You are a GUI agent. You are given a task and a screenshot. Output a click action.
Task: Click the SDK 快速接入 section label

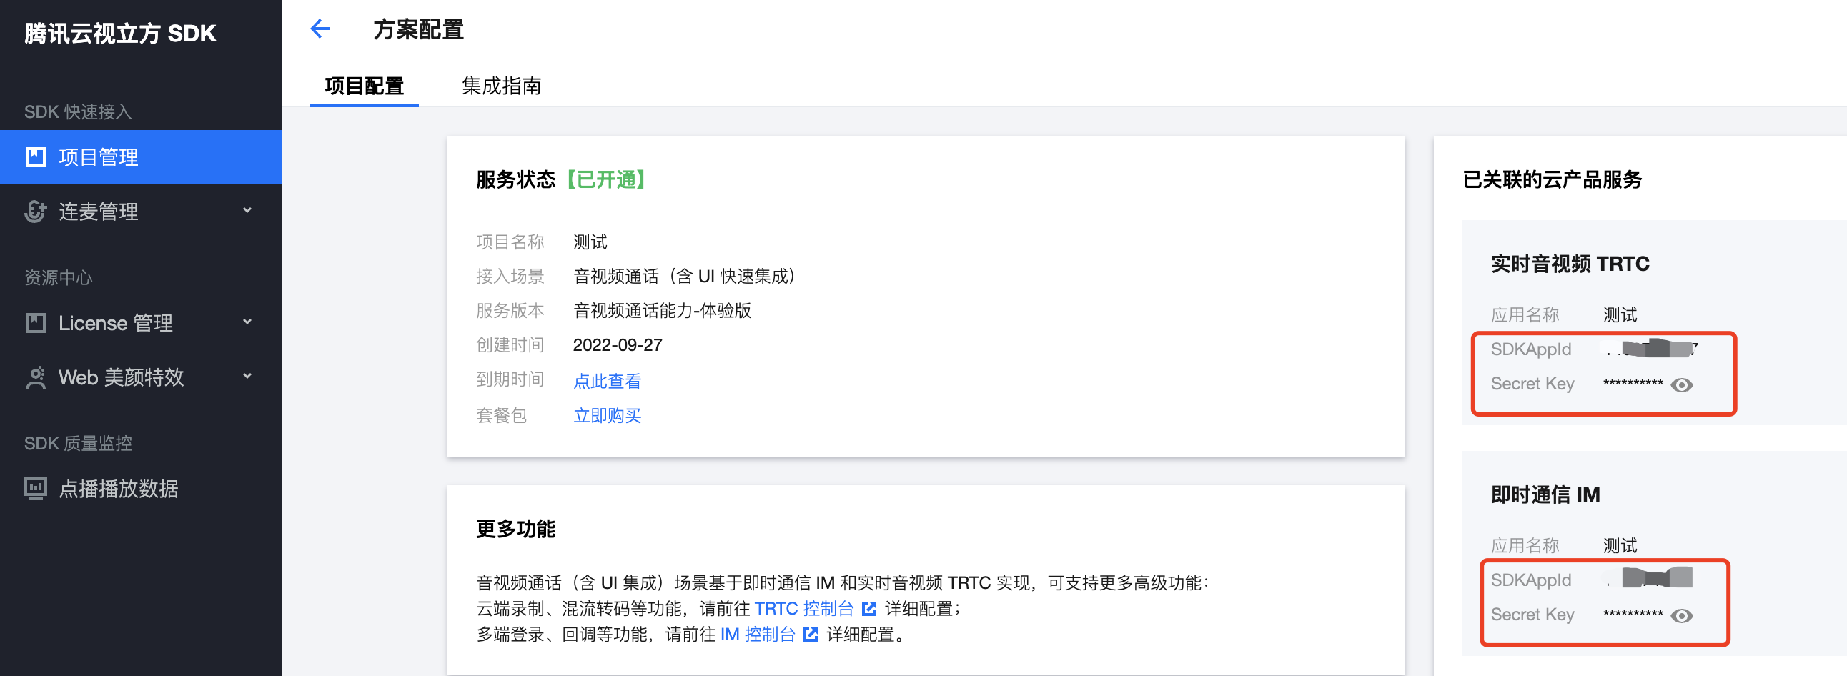tap(77, 111)
